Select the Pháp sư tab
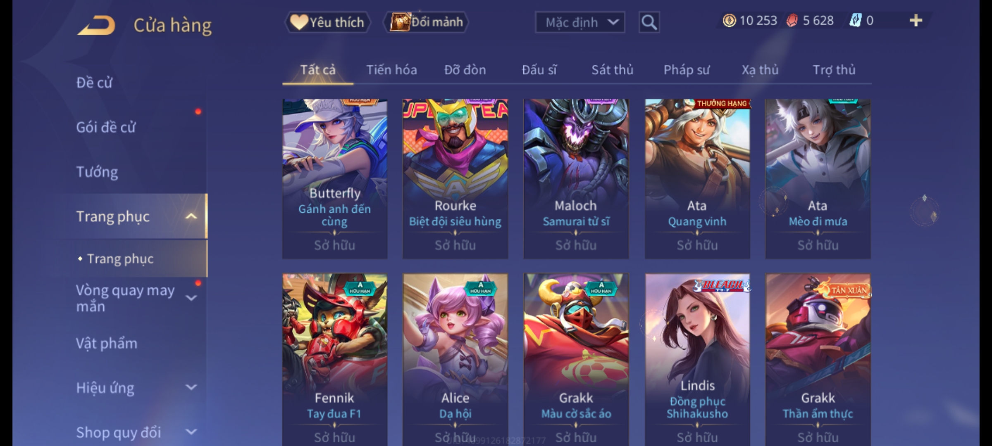 [x=687, y=70]
